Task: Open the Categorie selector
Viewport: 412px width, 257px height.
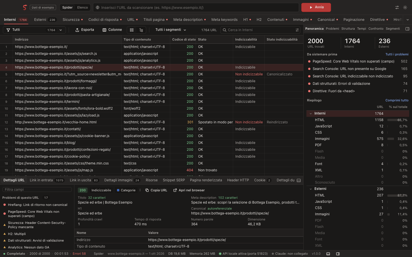Action: 126,190
